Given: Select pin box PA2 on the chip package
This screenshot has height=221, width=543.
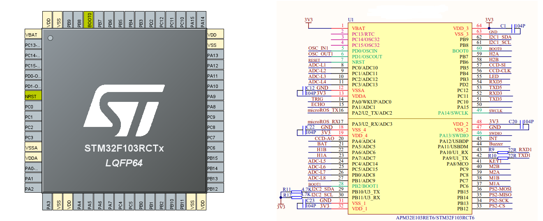Looking at the screenshot, I should point(33,189).
